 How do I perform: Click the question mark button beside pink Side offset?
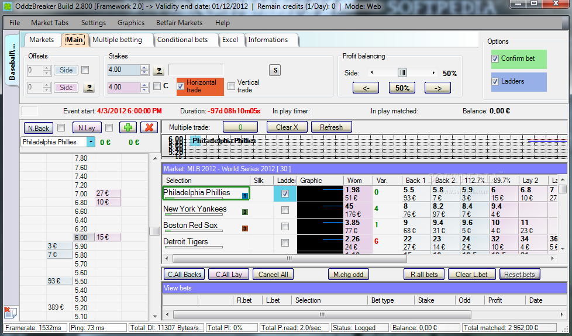[x=89, y=88]
